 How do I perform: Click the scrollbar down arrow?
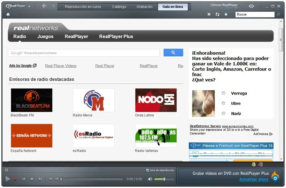point(281,159)
